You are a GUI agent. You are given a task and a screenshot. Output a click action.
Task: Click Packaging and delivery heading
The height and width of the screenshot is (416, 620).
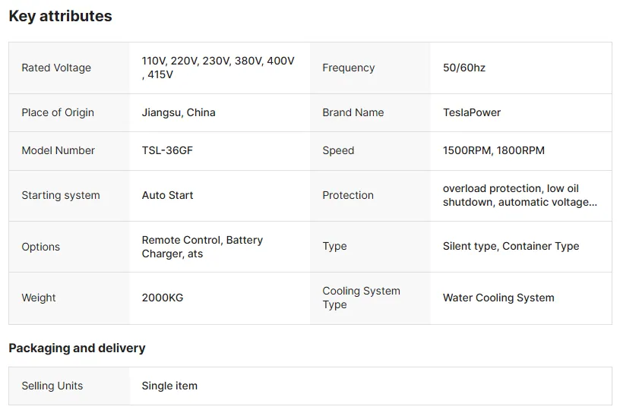(77, 348)
